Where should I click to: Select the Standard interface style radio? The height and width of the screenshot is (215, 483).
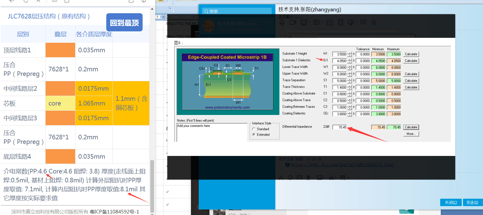click(x=254, y=129)
